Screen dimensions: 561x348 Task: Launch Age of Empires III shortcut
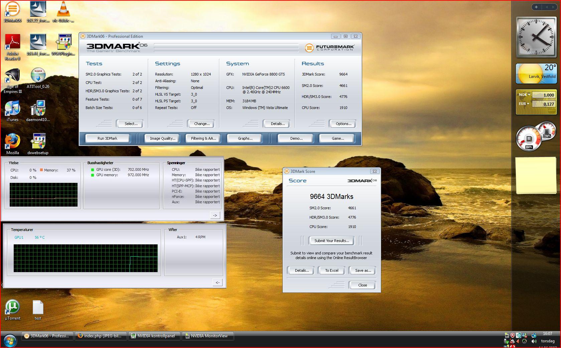(x=13, y=81)
